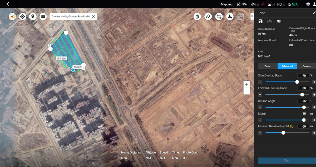The height and width of the screenshot is (167, 316).
Task: Collapse the side panel with double chevron
Action: coord(252,16)
